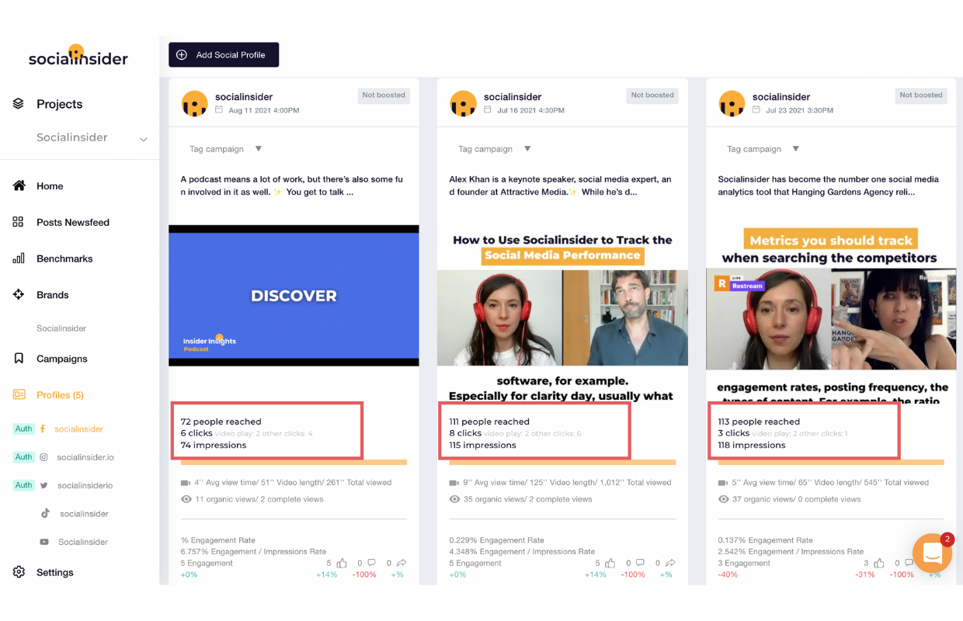Click the Instagram icon in profiles list
The image size is (963, 621).
tap(44, 457)
